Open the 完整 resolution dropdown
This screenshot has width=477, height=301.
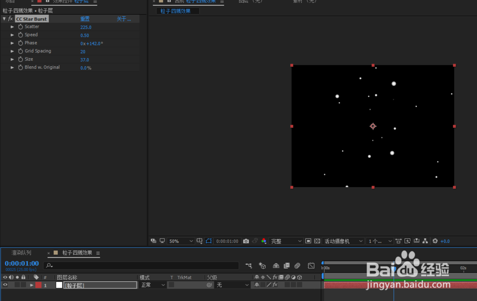click(x=286, y=241)
